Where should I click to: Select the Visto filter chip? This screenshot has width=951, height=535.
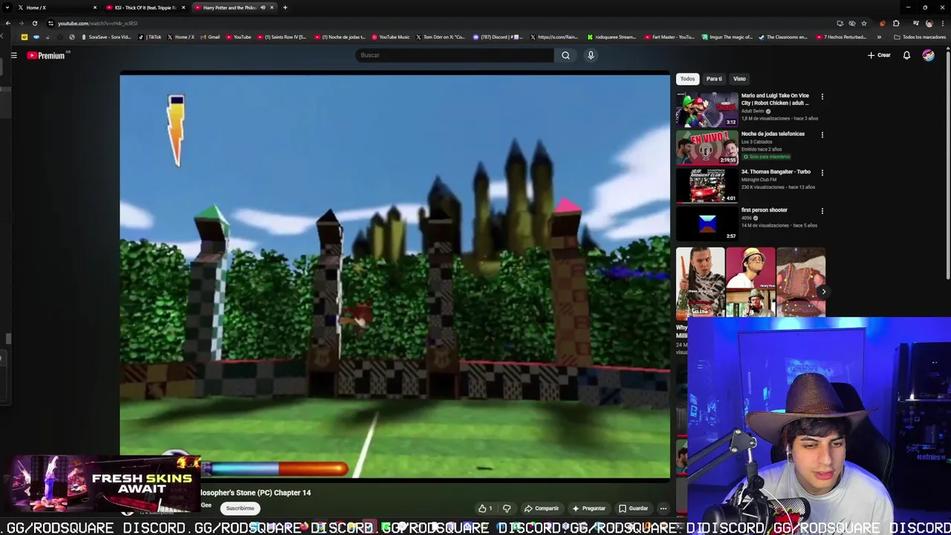(x=739, y=79)
